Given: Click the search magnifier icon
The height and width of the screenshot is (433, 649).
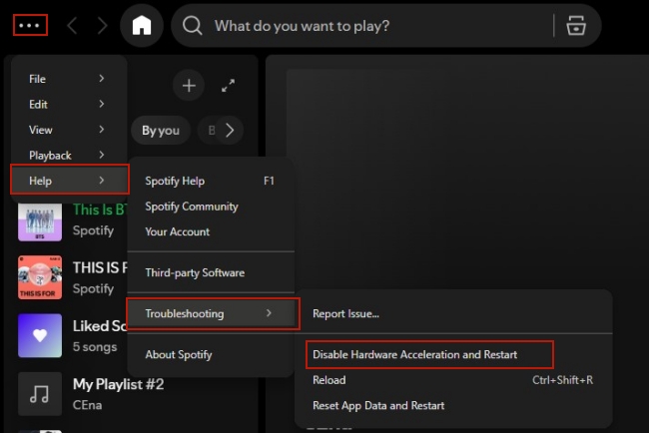Looking at the screenshot, I should (x=193, y=26).
